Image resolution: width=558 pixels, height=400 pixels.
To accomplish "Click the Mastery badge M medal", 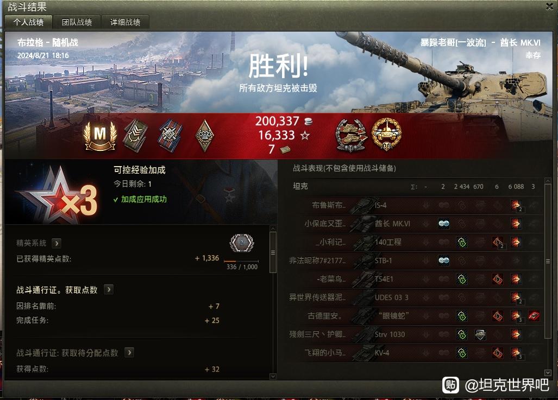I will 100,136.
